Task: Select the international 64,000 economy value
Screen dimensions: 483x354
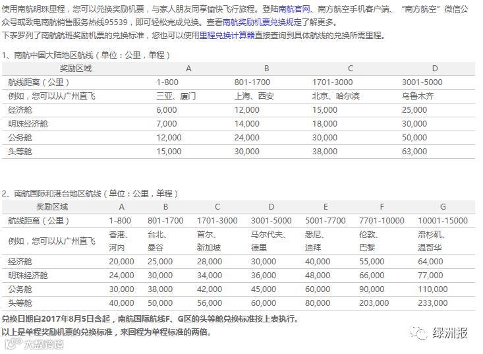Action: coord(430,262)
